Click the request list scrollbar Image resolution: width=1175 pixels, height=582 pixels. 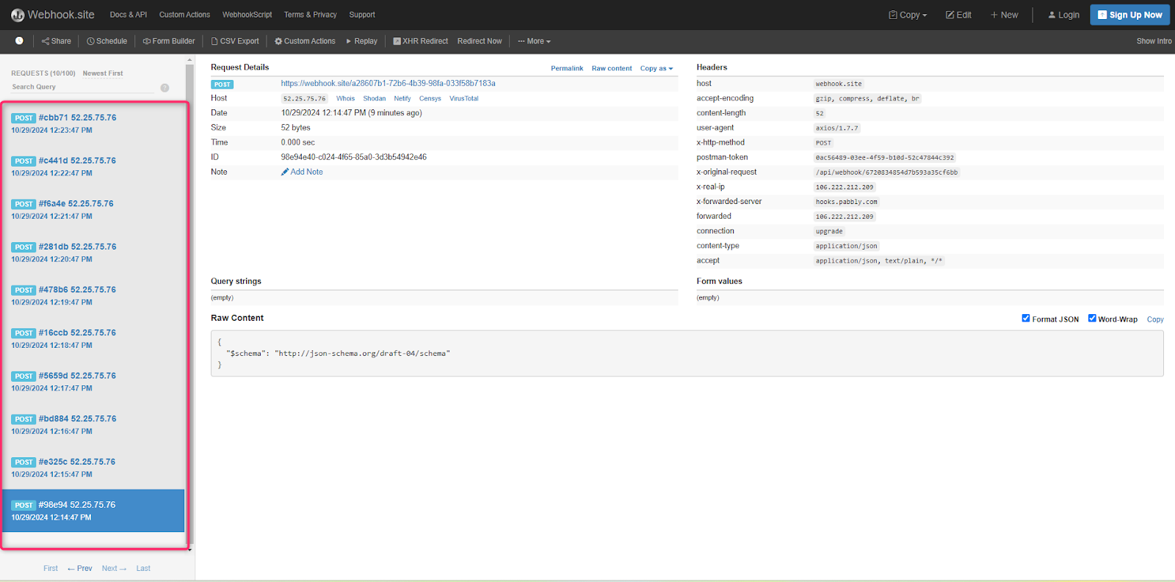pos(189,305)
